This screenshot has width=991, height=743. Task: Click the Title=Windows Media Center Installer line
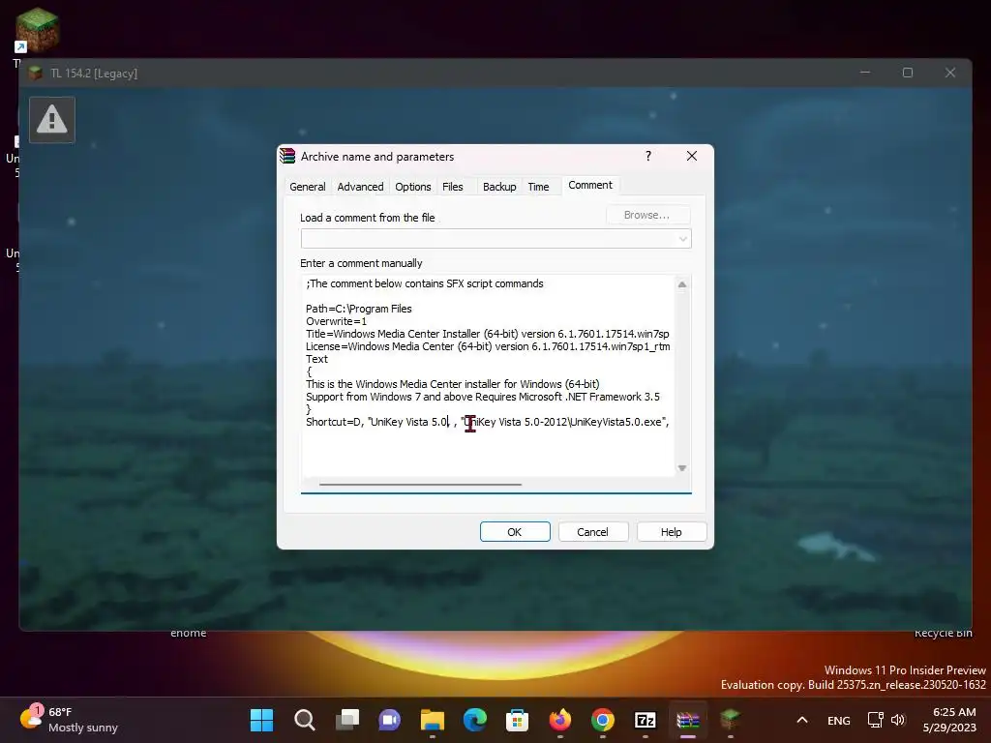pos(487,334)
